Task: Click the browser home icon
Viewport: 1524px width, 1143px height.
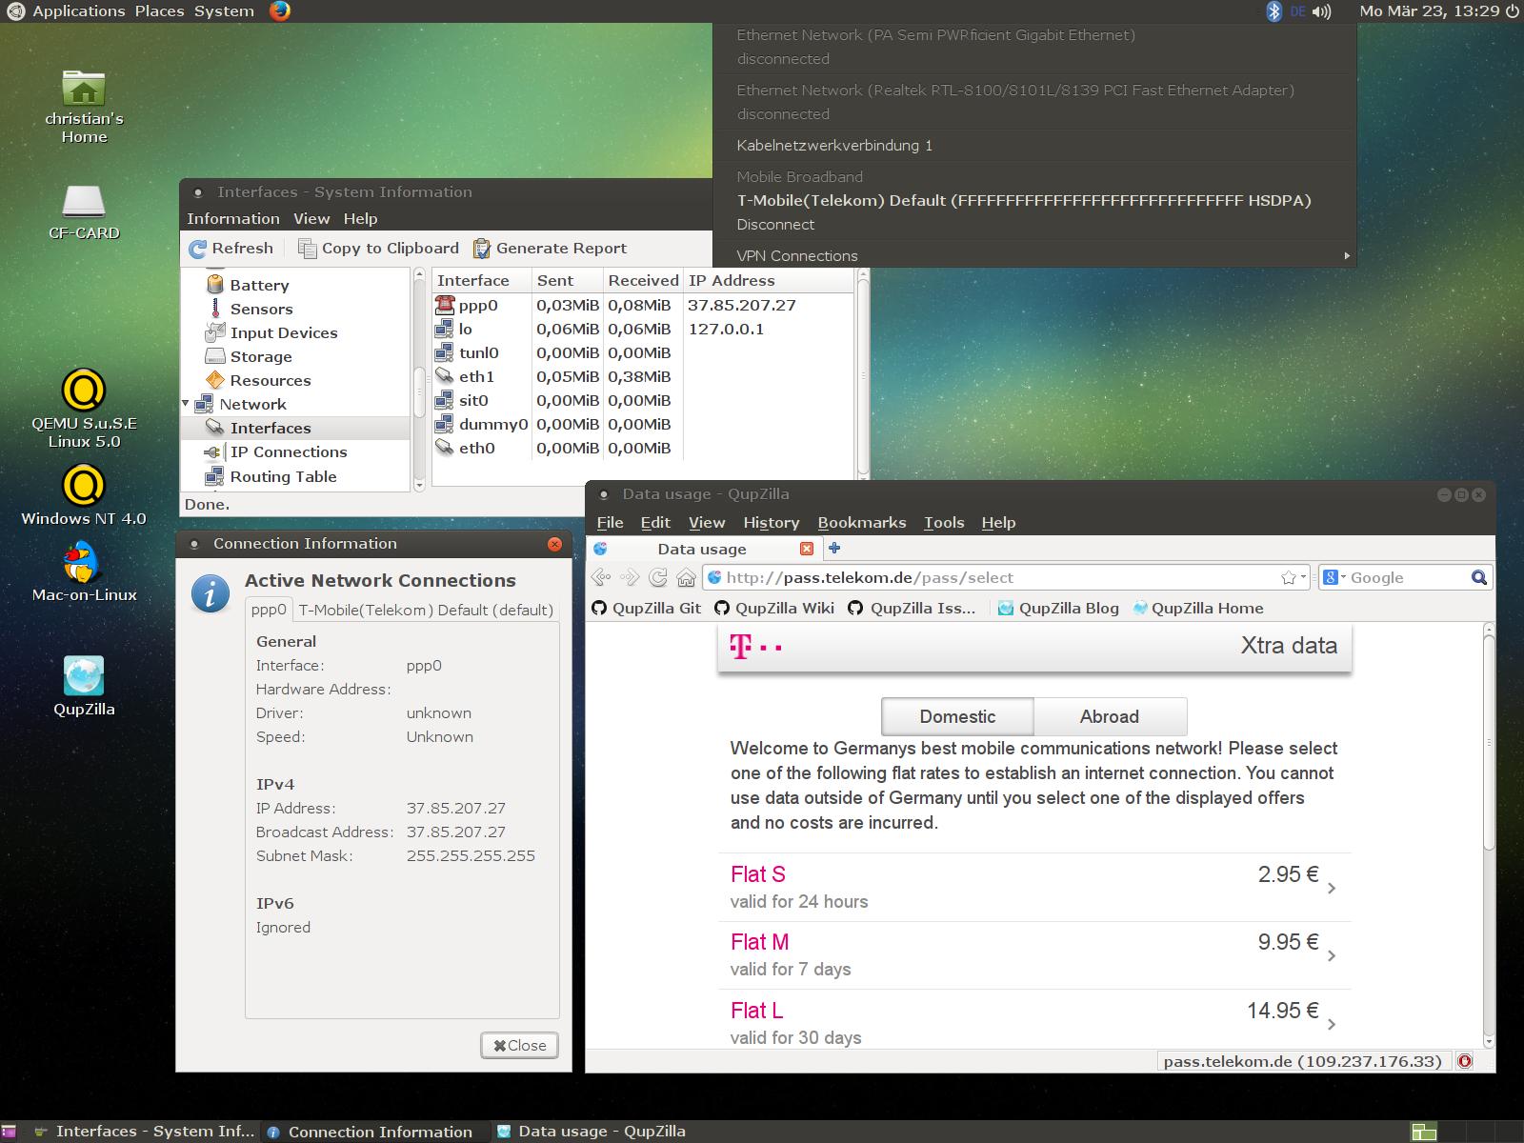Action: pos(686,577)
